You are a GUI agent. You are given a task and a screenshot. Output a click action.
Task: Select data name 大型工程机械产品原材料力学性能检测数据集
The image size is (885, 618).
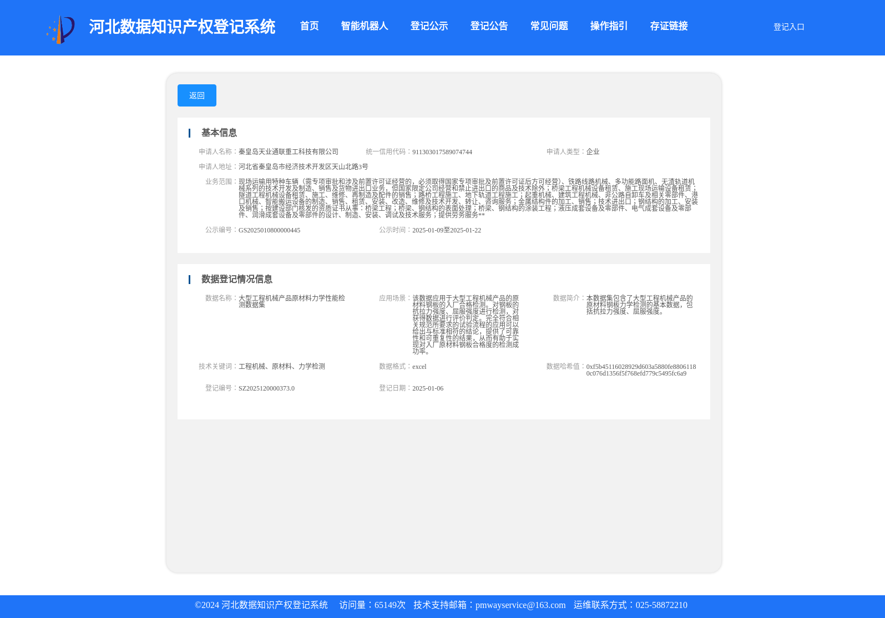pos(292,301)
